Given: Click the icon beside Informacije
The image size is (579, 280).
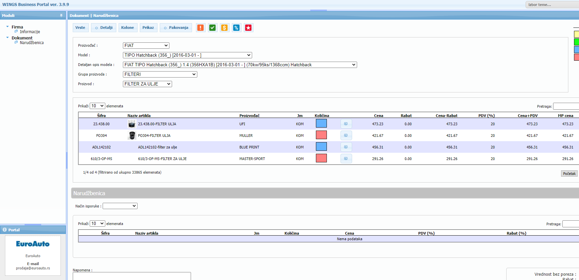Looking at the screenshot, I should pos(16,31).
